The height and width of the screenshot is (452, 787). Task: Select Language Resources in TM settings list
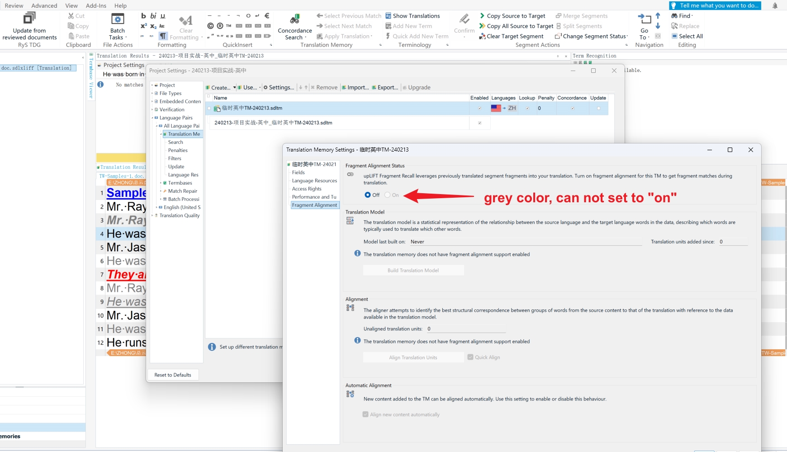tap(314, 181)
